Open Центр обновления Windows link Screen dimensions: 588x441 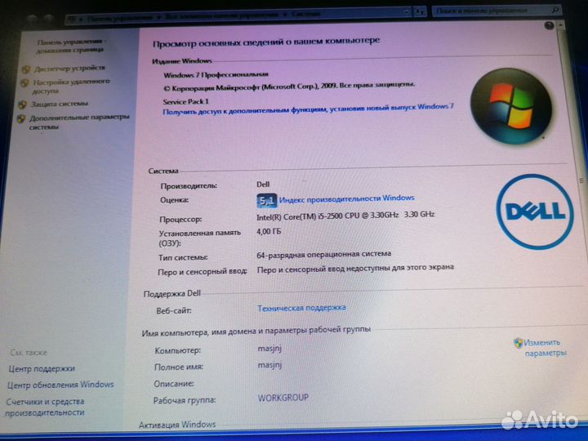click(x=60, y=385)
